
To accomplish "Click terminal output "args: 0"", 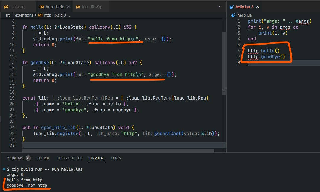I will (15, 175).
